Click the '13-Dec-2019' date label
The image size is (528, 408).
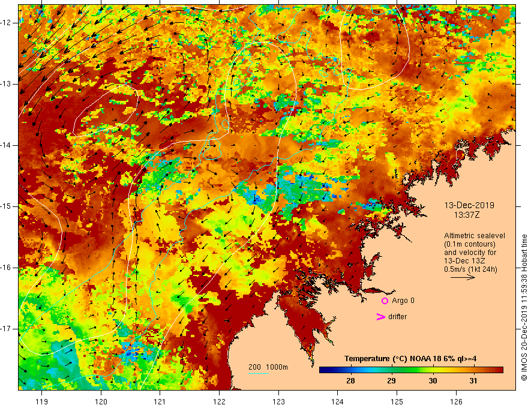(469, 205)
